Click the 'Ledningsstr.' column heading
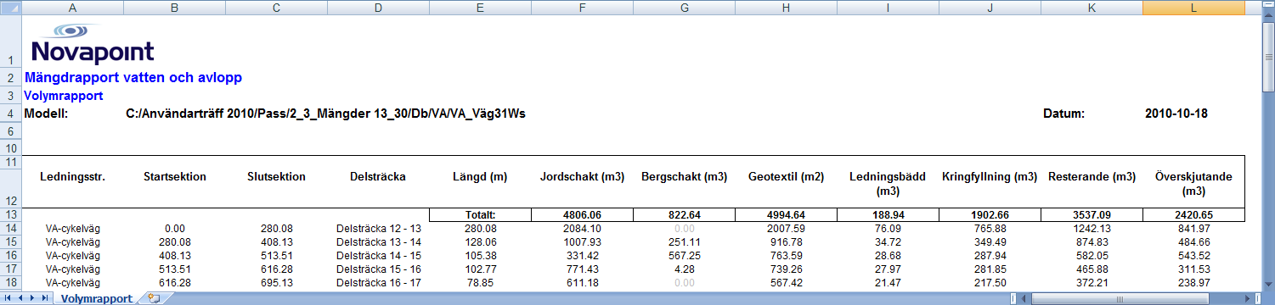This screenshot has height=305, width=1275. 72,177
